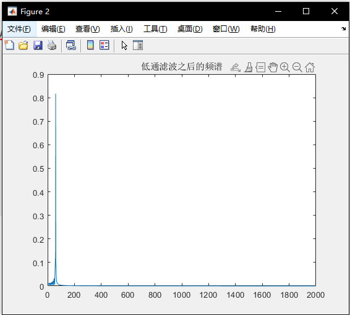Close the Figure 2 window

point(335,11)
